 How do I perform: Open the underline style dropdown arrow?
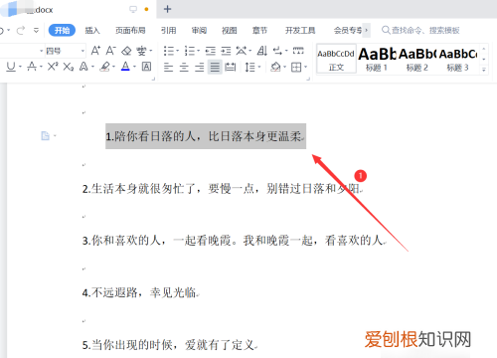click(x=20, y=67)
